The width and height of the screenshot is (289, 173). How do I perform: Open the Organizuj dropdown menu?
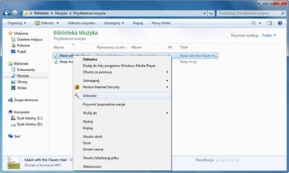tap(16, 23)
